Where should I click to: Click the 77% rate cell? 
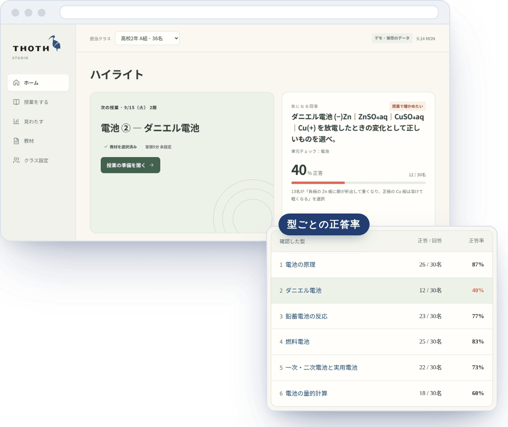pyautogui.click(x=478, y=316)
